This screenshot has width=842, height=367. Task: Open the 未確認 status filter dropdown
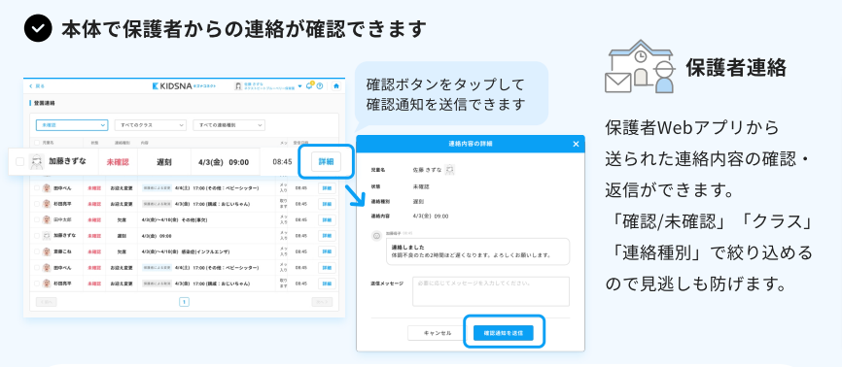(72, 125)
